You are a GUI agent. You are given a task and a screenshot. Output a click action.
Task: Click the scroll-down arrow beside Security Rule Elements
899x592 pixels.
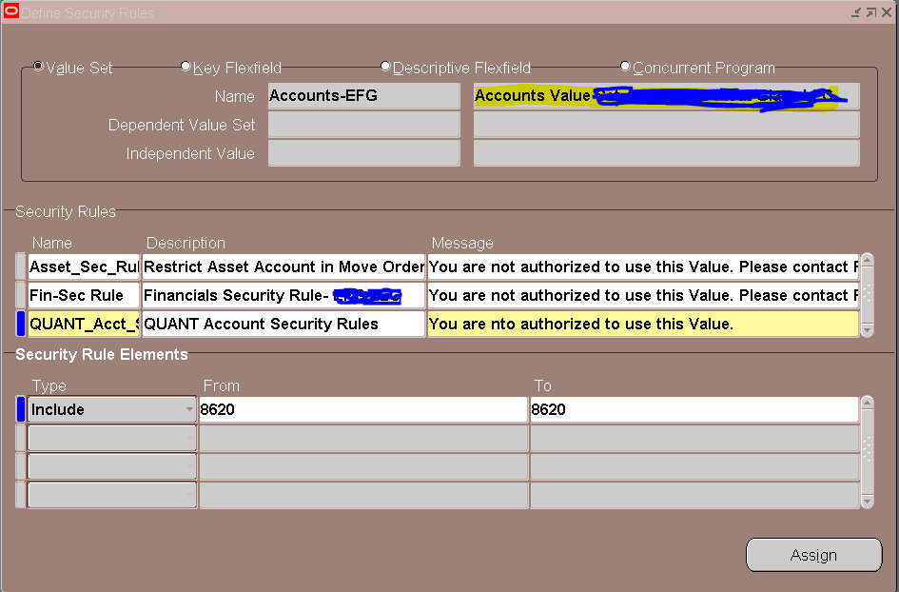coord(866,502)
